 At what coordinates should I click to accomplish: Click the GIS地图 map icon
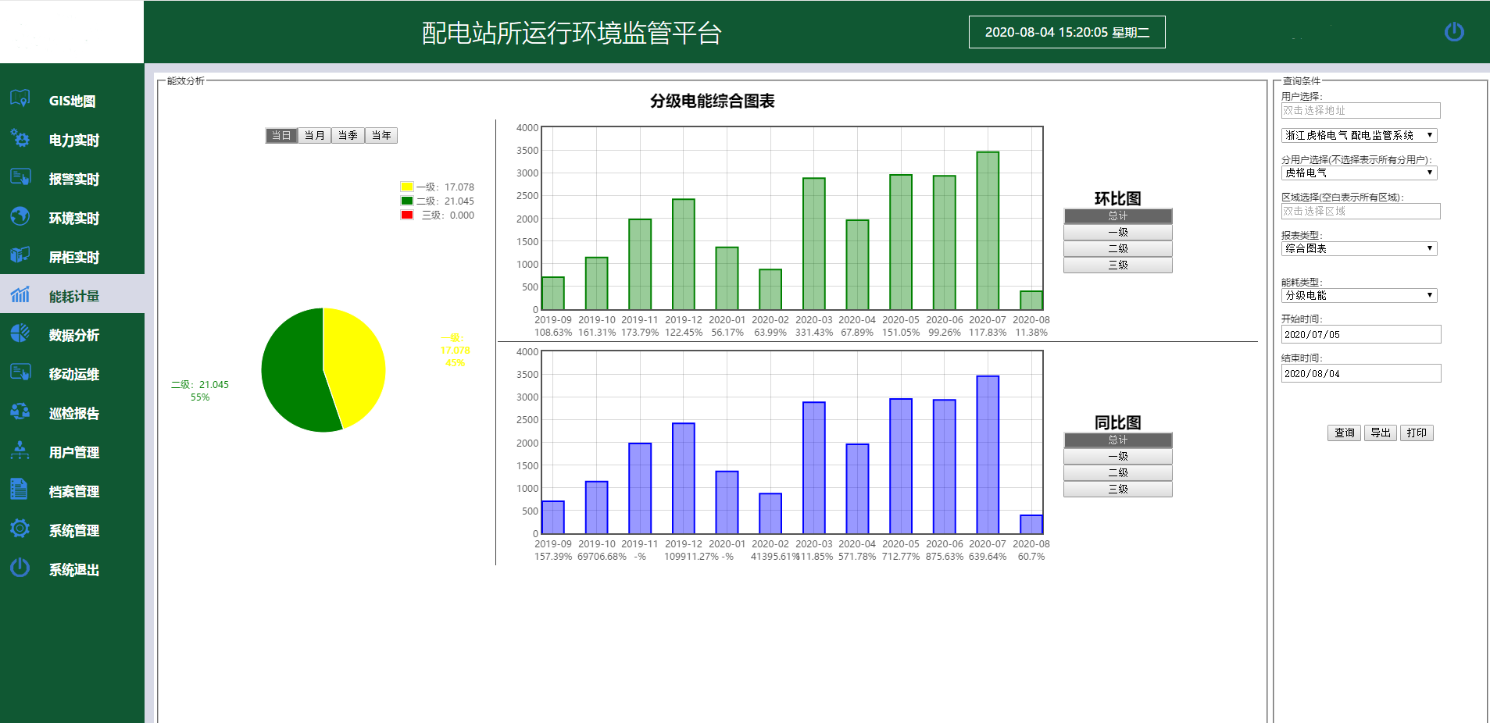20,99
